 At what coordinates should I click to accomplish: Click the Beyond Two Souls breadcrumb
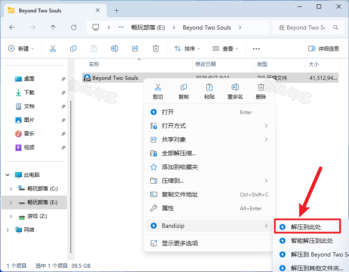207,27
